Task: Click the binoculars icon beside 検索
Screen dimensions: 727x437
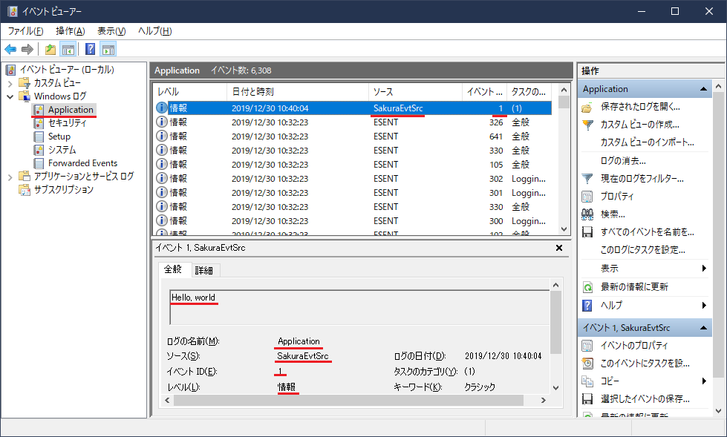Action: [587, 215]
